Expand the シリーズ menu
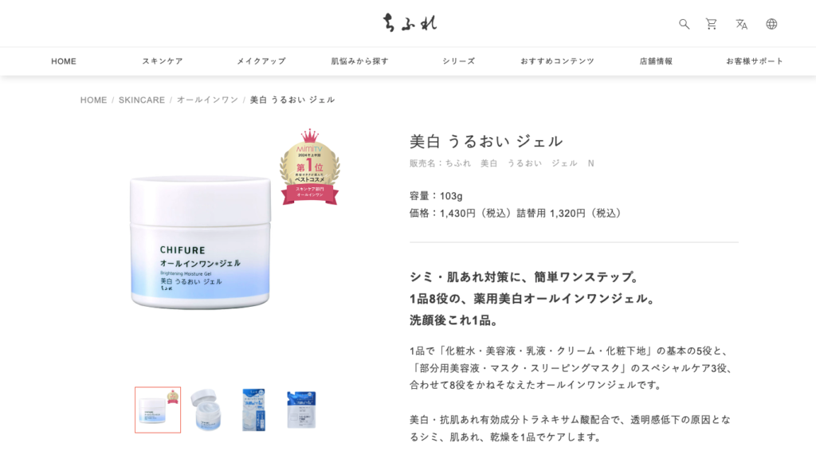The height and width of the screenshot is (451, 816). click(458, 61)
